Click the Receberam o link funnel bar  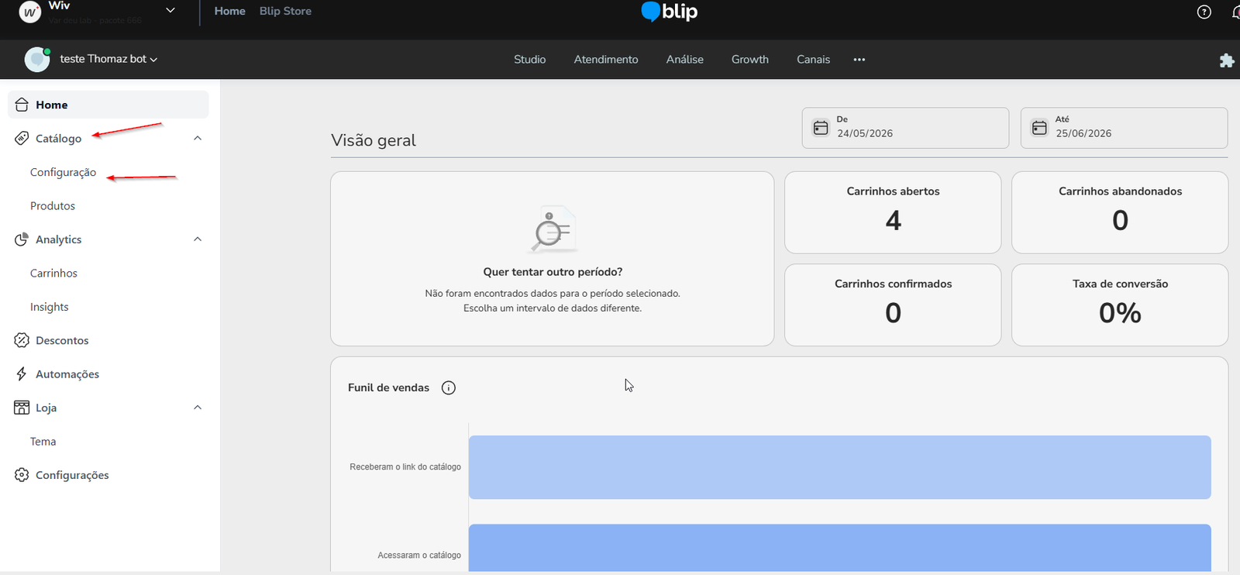[x=840, y=467]
